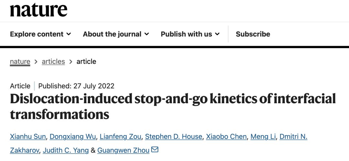The height and width of the screenshot is (161, 349).
Task: Click the current article breadcrumb text
Action: [86, 61]
